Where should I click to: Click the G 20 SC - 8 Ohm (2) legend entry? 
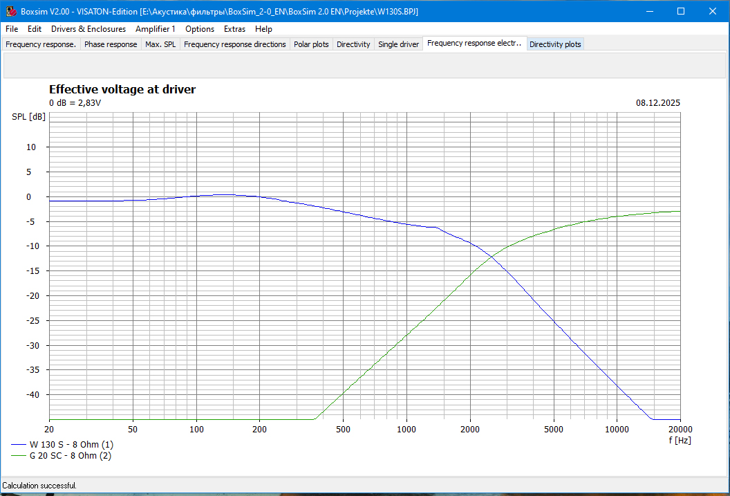pos(61,456)
